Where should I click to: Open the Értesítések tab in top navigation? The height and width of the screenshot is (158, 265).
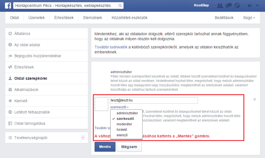coord(64,18)
